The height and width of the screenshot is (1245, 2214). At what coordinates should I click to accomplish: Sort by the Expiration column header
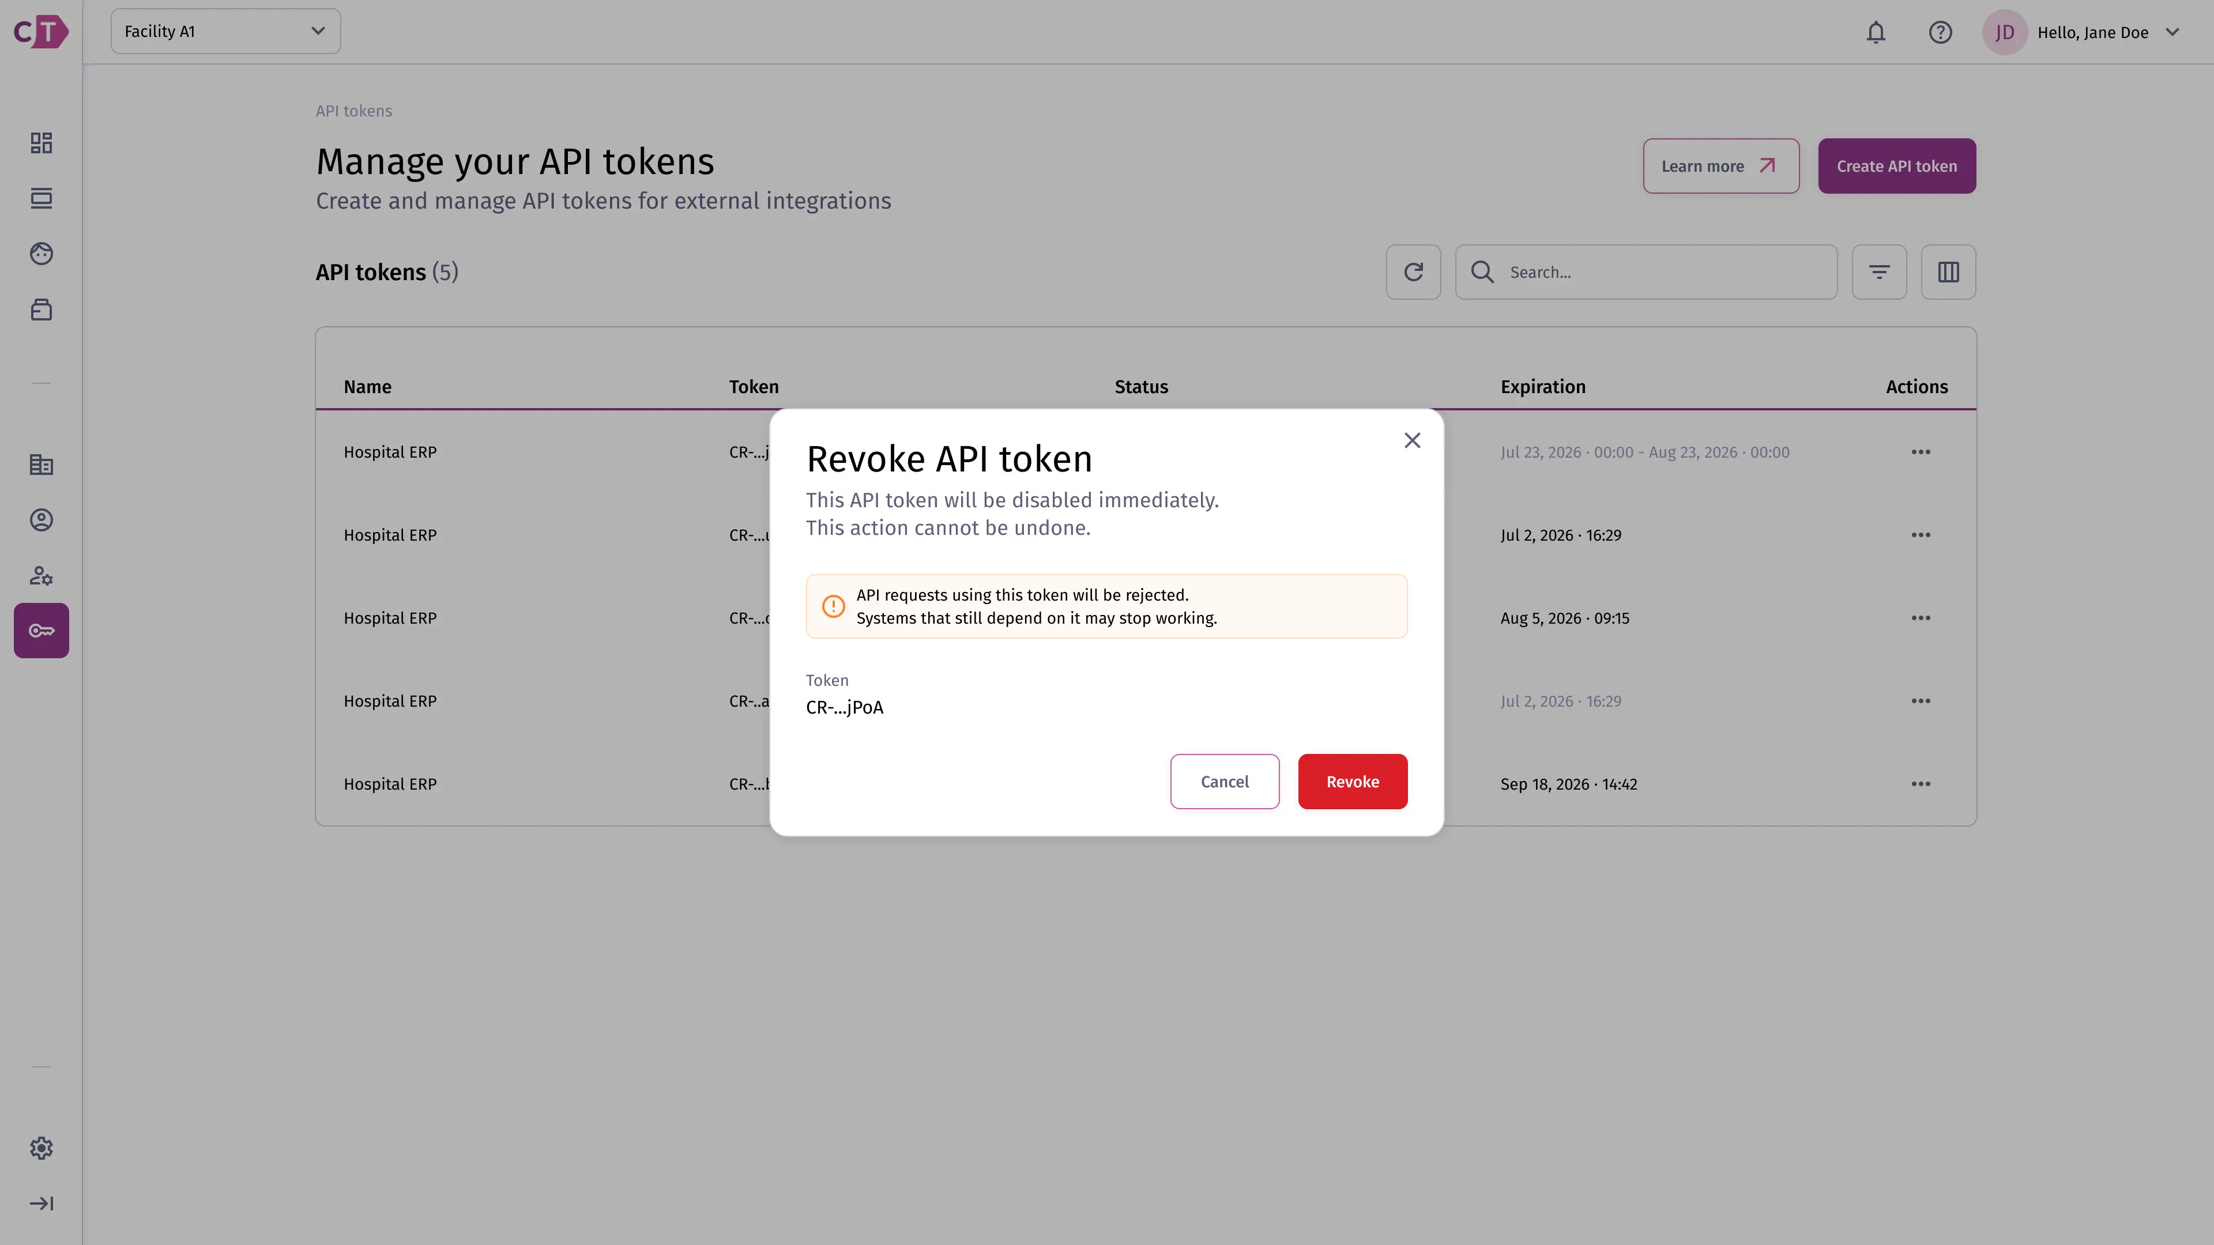tap(1543, 387)
